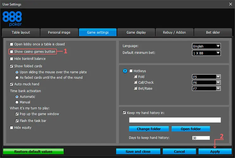The height and width of the screenshot is (158, 235).
Task: Open the Default minimum bet dropdown
Action: [x=206, y=53]
